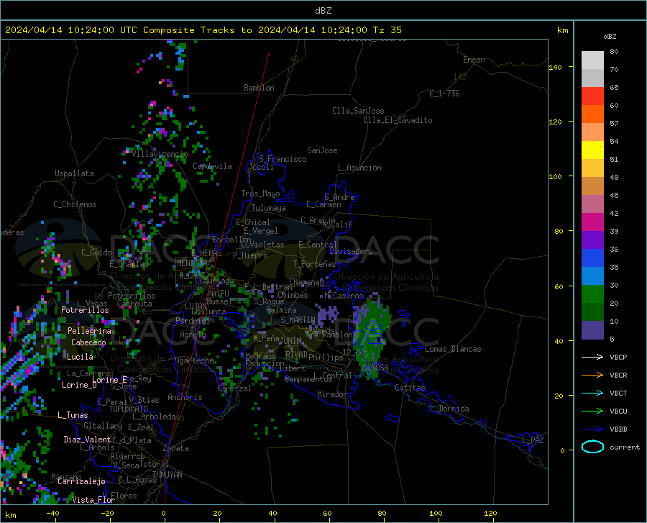Click the orange VBCR arrow legend icon
647x523 pixels.
pyautogui.click(x=592, y=376)
